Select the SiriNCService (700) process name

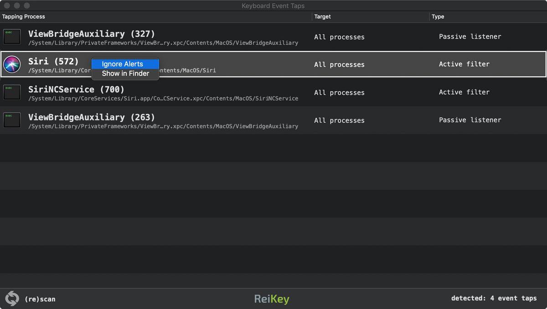tap(76, 89)
